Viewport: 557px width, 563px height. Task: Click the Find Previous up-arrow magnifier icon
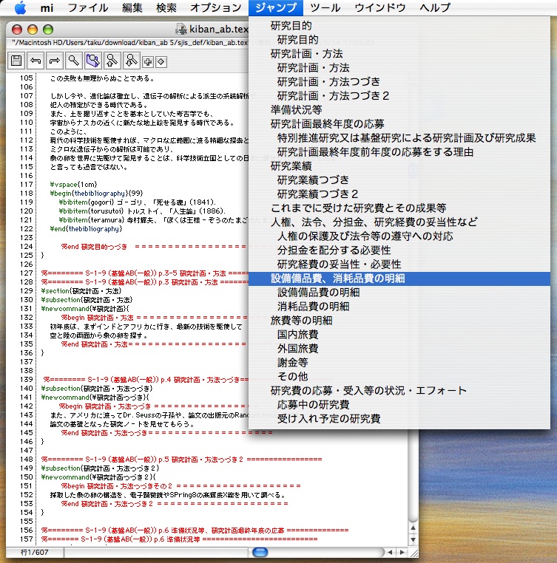click(112, 61)
